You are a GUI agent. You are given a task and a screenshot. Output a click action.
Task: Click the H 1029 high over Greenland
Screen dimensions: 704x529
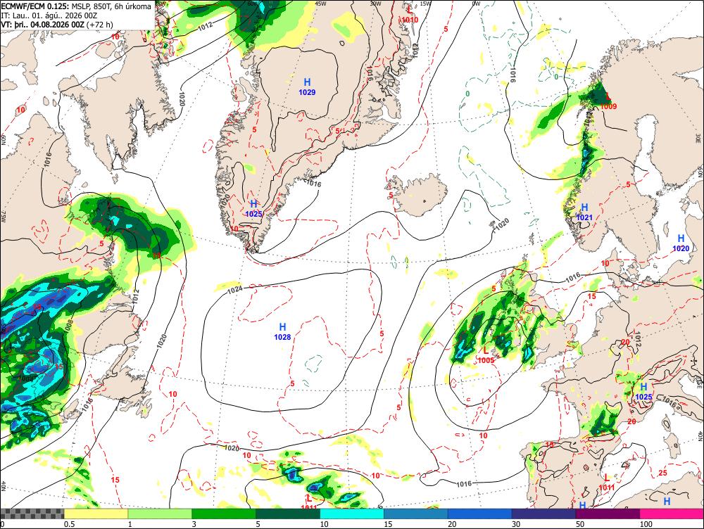(307, 87)
